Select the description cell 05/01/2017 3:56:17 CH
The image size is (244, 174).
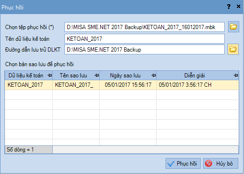(x=197, y=85)
